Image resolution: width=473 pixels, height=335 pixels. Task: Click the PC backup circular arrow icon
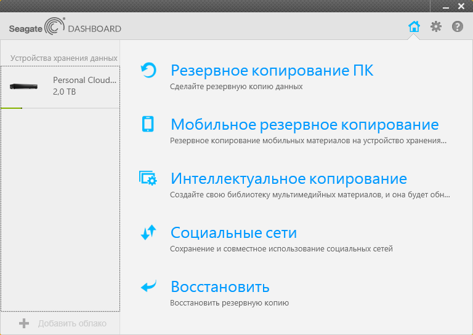tap(148, 70)
